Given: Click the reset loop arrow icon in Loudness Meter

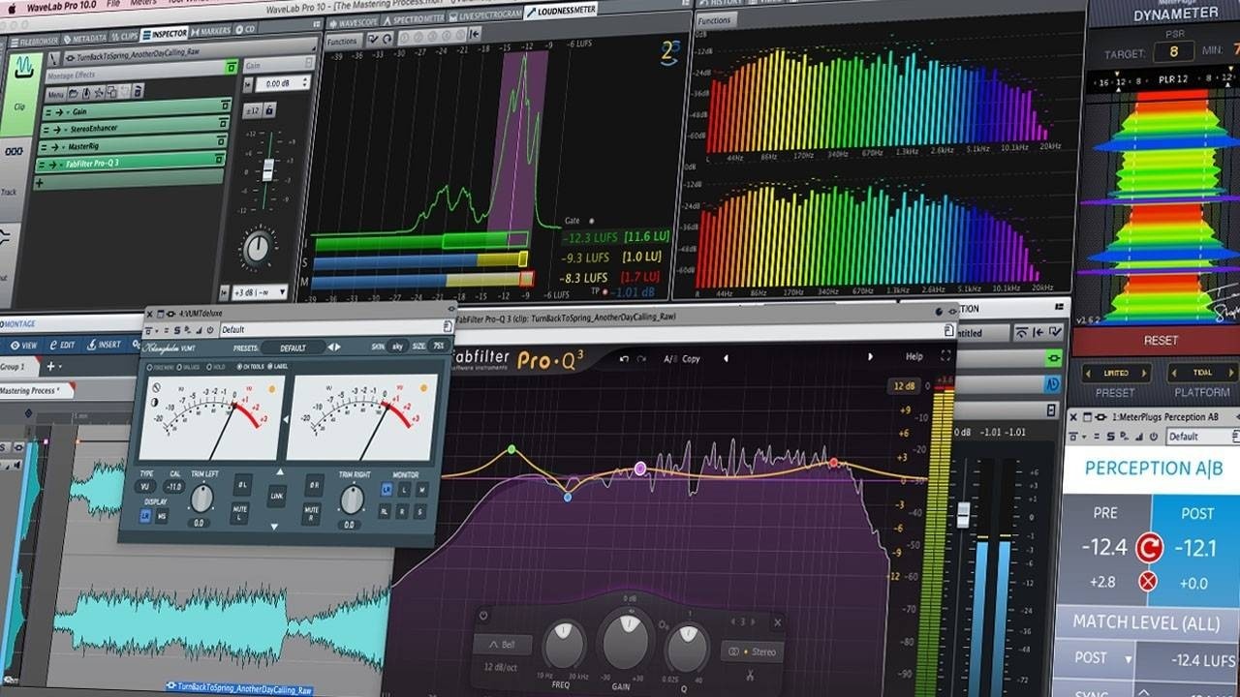Looking at the screenshot, I should coord(387,40).
